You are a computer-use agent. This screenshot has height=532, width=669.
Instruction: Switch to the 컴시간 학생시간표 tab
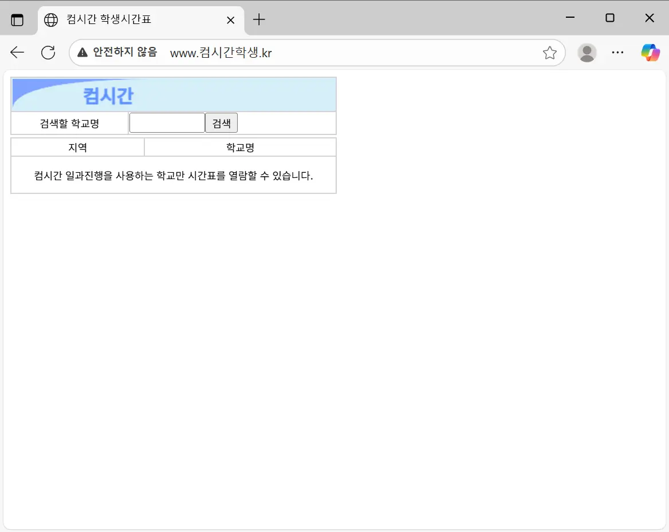coord(132,19)
